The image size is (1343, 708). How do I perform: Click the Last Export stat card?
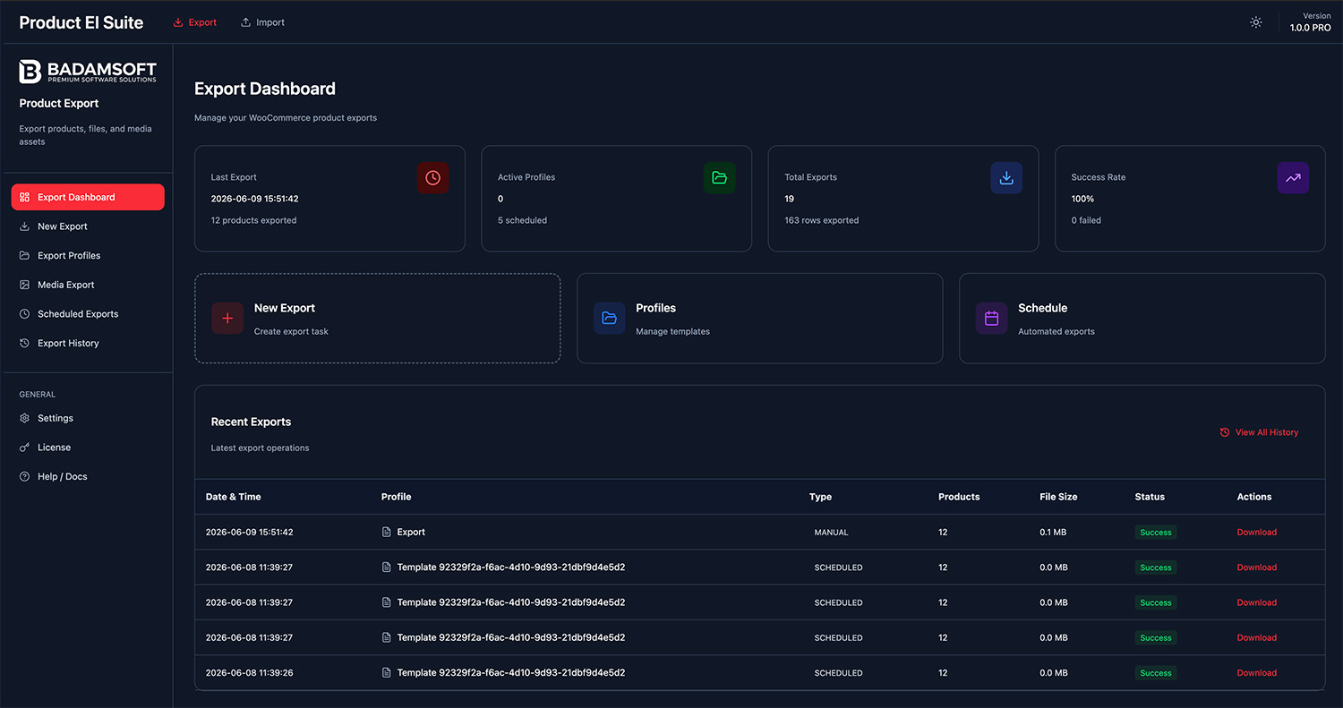(x=329, y=199)
